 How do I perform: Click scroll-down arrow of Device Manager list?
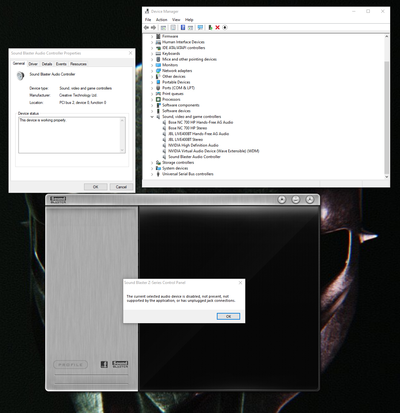tap(387, 177)
